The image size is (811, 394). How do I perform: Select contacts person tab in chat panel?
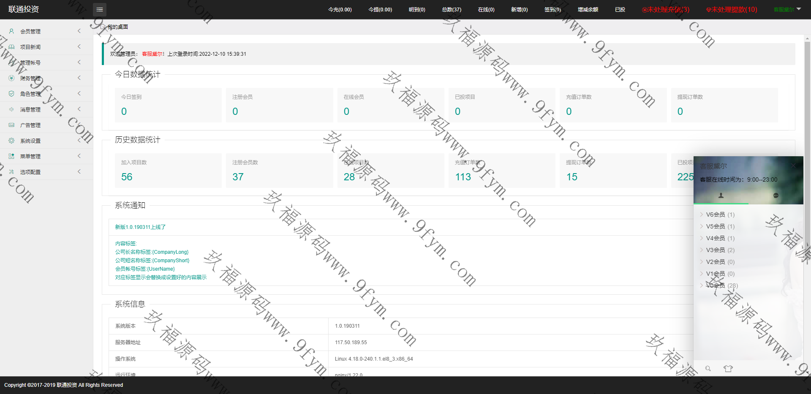coord(721,196)
